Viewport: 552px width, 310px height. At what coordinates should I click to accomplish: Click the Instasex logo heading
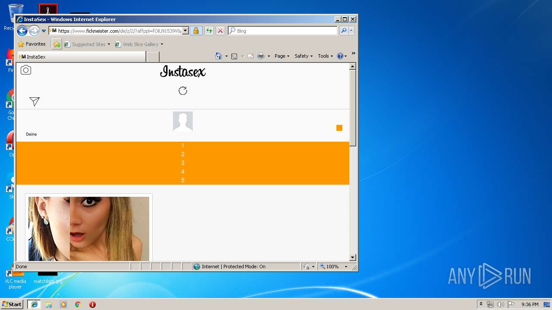(183, 72)
